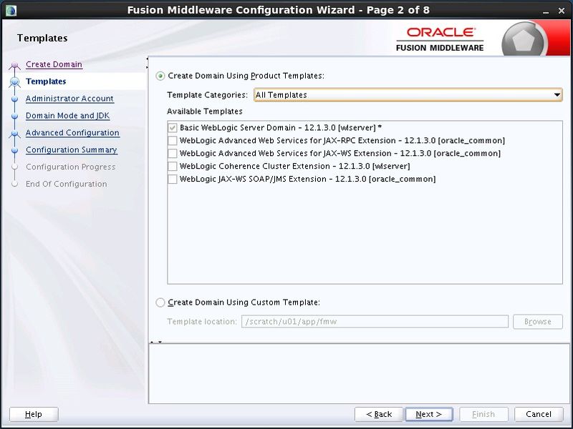This screenshot has height=429, width=573.
Task: Click the wizard application icon in title bar
Action: click(x=11, y=10)
